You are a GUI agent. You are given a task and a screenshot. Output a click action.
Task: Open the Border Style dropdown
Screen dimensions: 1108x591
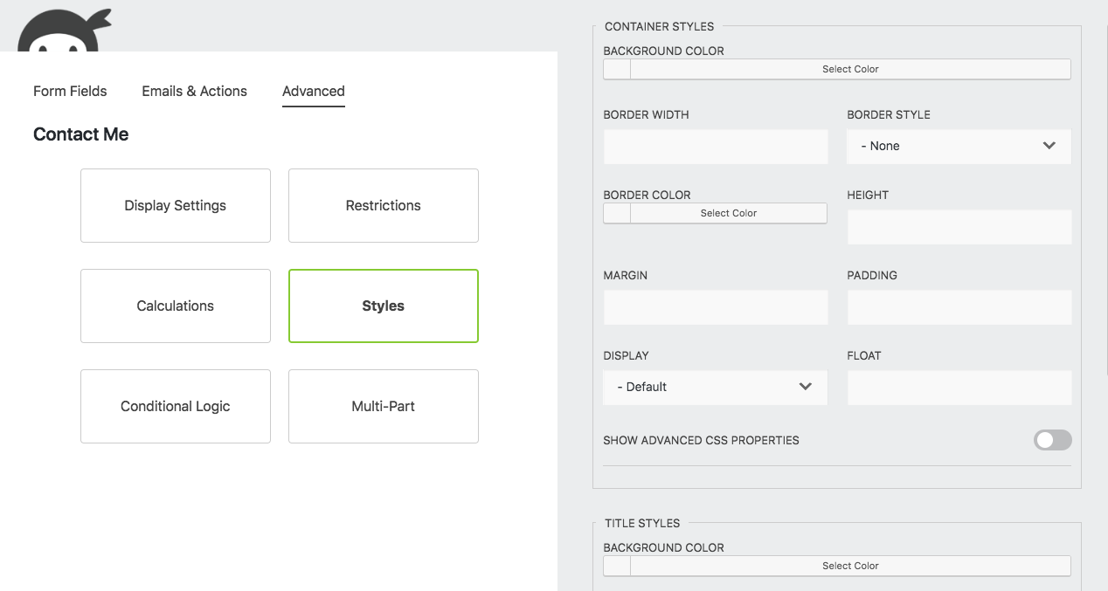click(959, 146)
